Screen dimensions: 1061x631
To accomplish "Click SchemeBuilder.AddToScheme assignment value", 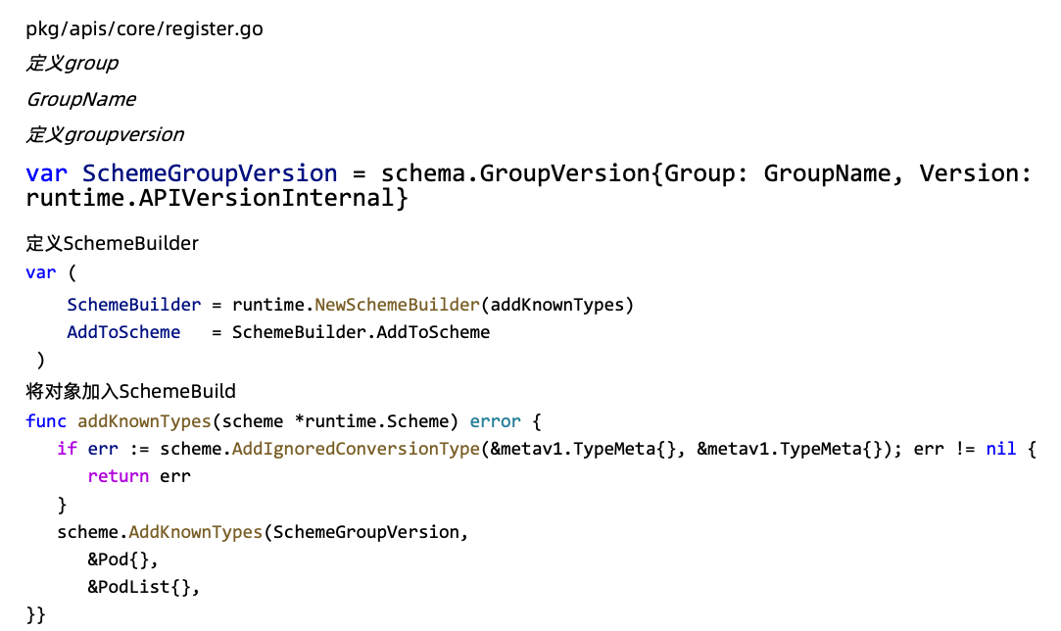I will tap(361, 332).
